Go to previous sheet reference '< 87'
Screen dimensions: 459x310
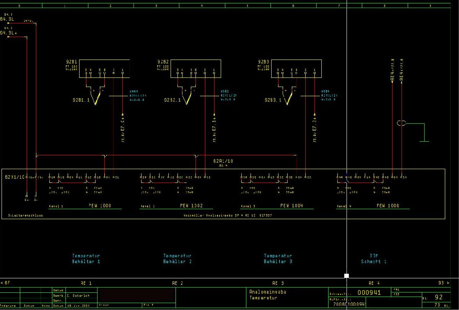point(5,283)
